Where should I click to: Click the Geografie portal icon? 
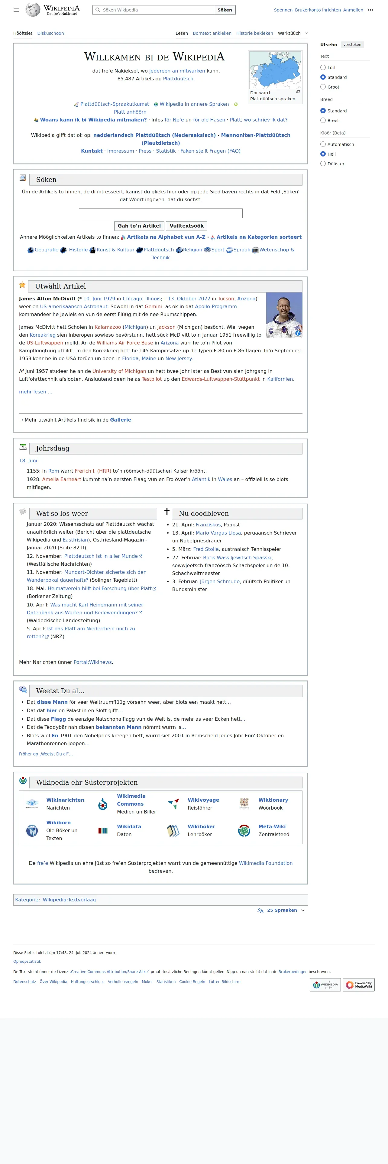pos(31,250)
